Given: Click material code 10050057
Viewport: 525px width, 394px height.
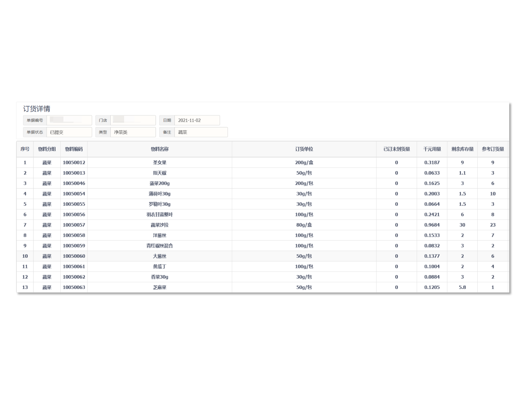Looking at the screenshot, I should (x=74, y=225).
